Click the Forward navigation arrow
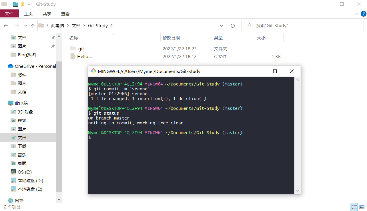This screenshot has width=367, height=211. tap(17, 26)
